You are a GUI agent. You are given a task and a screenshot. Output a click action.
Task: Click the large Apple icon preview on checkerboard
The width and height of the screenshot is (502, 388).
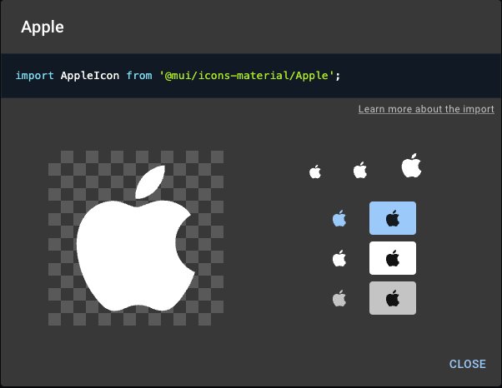[x=136, y=238]
